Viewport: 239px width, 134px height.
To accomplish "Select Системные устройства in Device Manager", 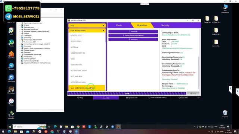I will click(31, 61).
